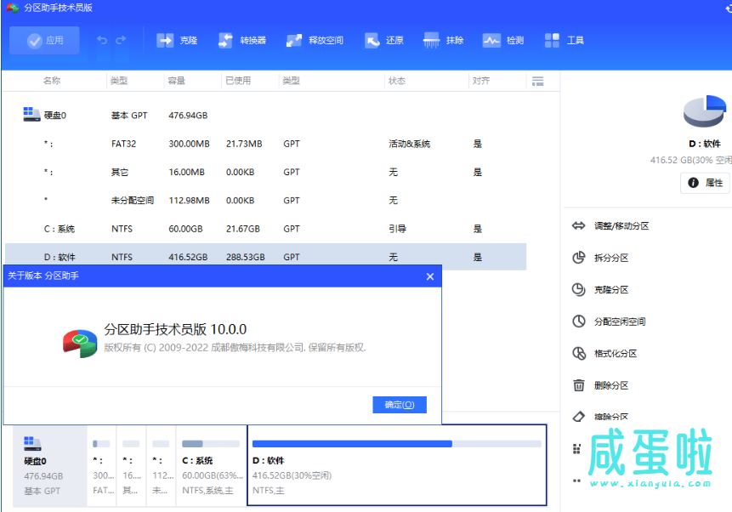Open the 转换器 converter tool
The height and width of the screenshot is (512, 732).
click(241, 41)
